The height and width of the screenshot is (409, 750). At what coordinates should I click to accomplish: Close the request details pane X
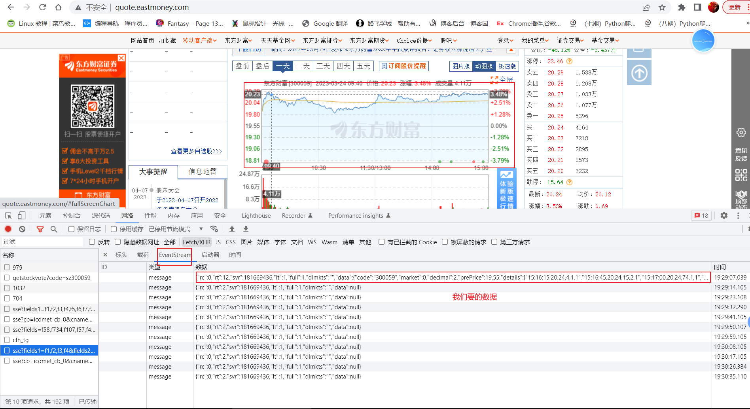point(105,255)
